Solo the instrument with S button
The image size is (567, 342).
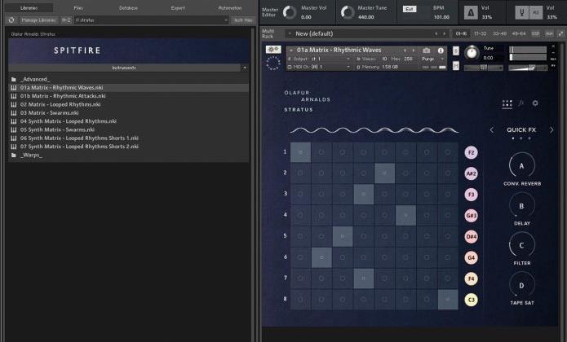(x=455, y=50)
